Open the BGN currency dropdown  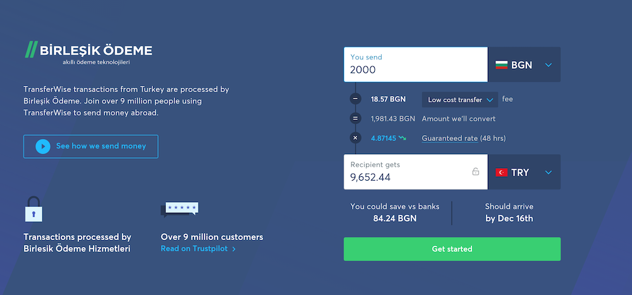click(524, 64)
